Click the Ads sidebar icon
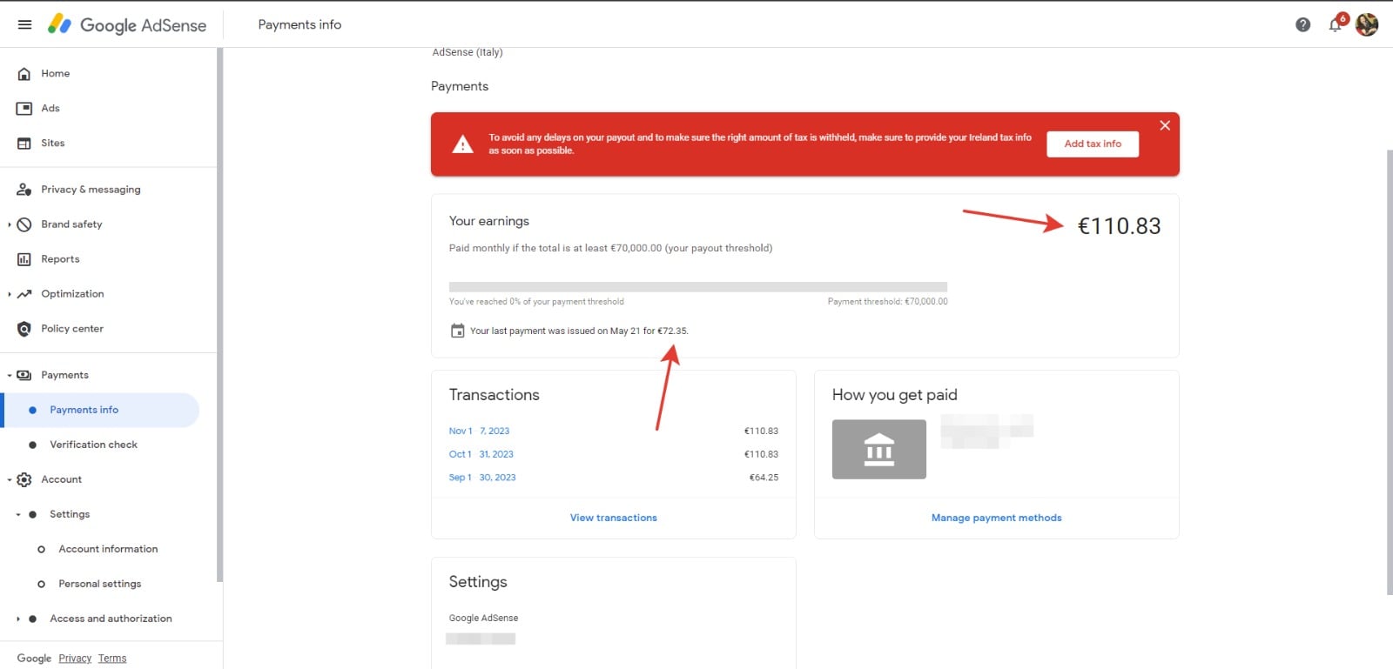 (24, 109)
